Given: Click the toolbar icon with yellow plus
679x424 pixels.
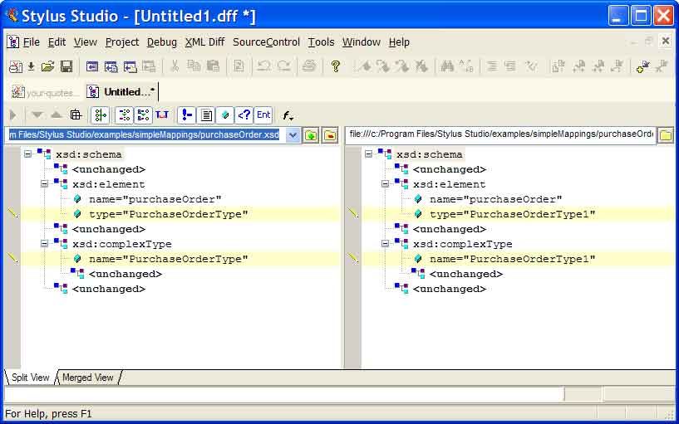Looking at the screenshot, I should pyautogui.click(x=642, y=66).
